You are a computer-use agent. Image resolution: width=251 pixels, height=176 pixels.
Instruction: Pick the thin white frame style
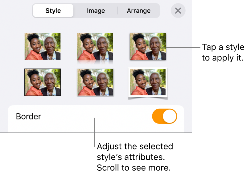tap(95, 82)
